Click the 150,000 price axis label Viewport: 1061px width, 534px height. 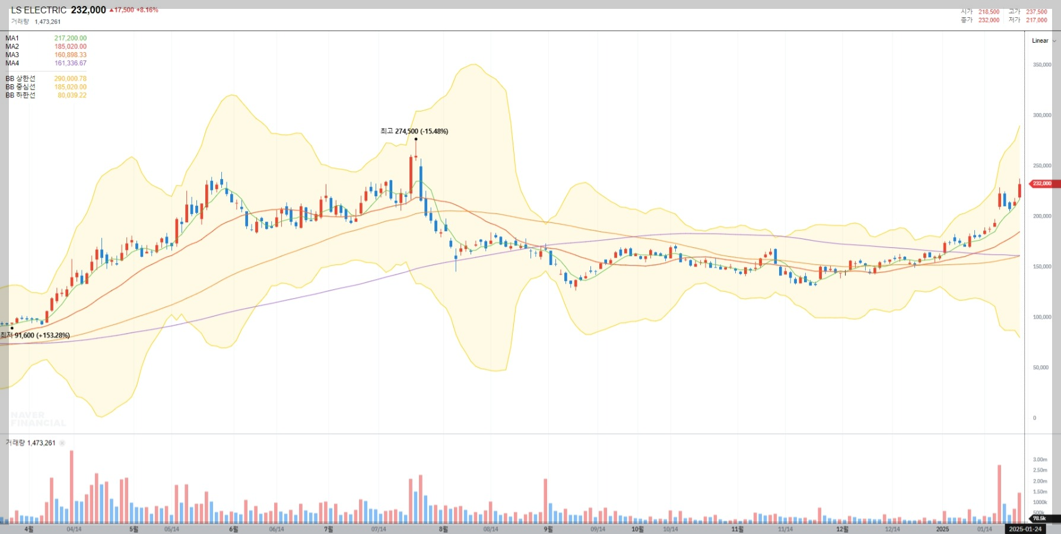click(1042, 266)
